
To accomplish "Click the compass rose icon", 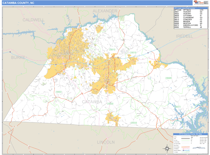I will click(x=167, y=148).
